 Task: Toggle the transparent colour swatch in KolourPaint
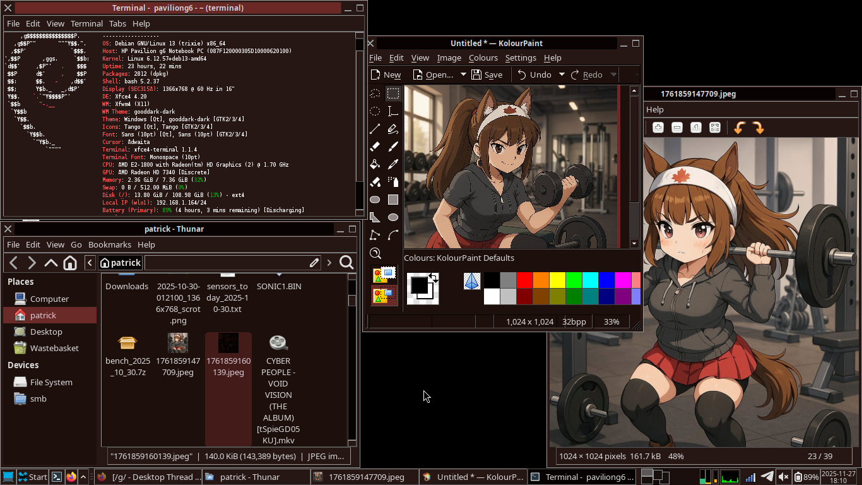coord(471,281)
